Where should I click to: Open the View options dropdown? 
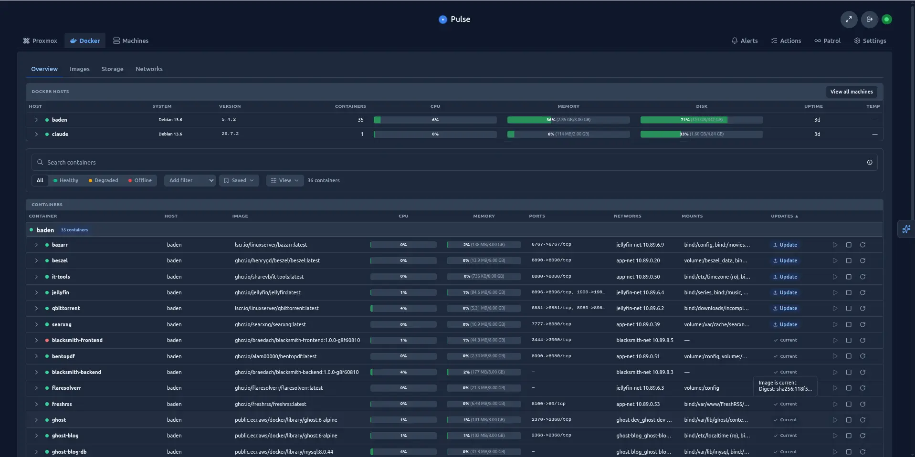pos(285,180)
